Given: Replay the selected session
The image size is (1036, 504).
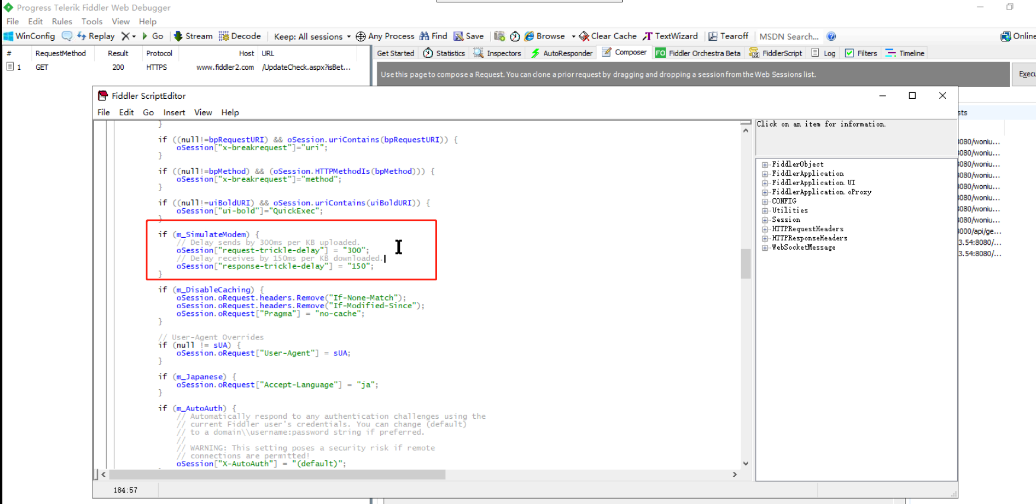Looking at the screenshot, I should 96,36.
